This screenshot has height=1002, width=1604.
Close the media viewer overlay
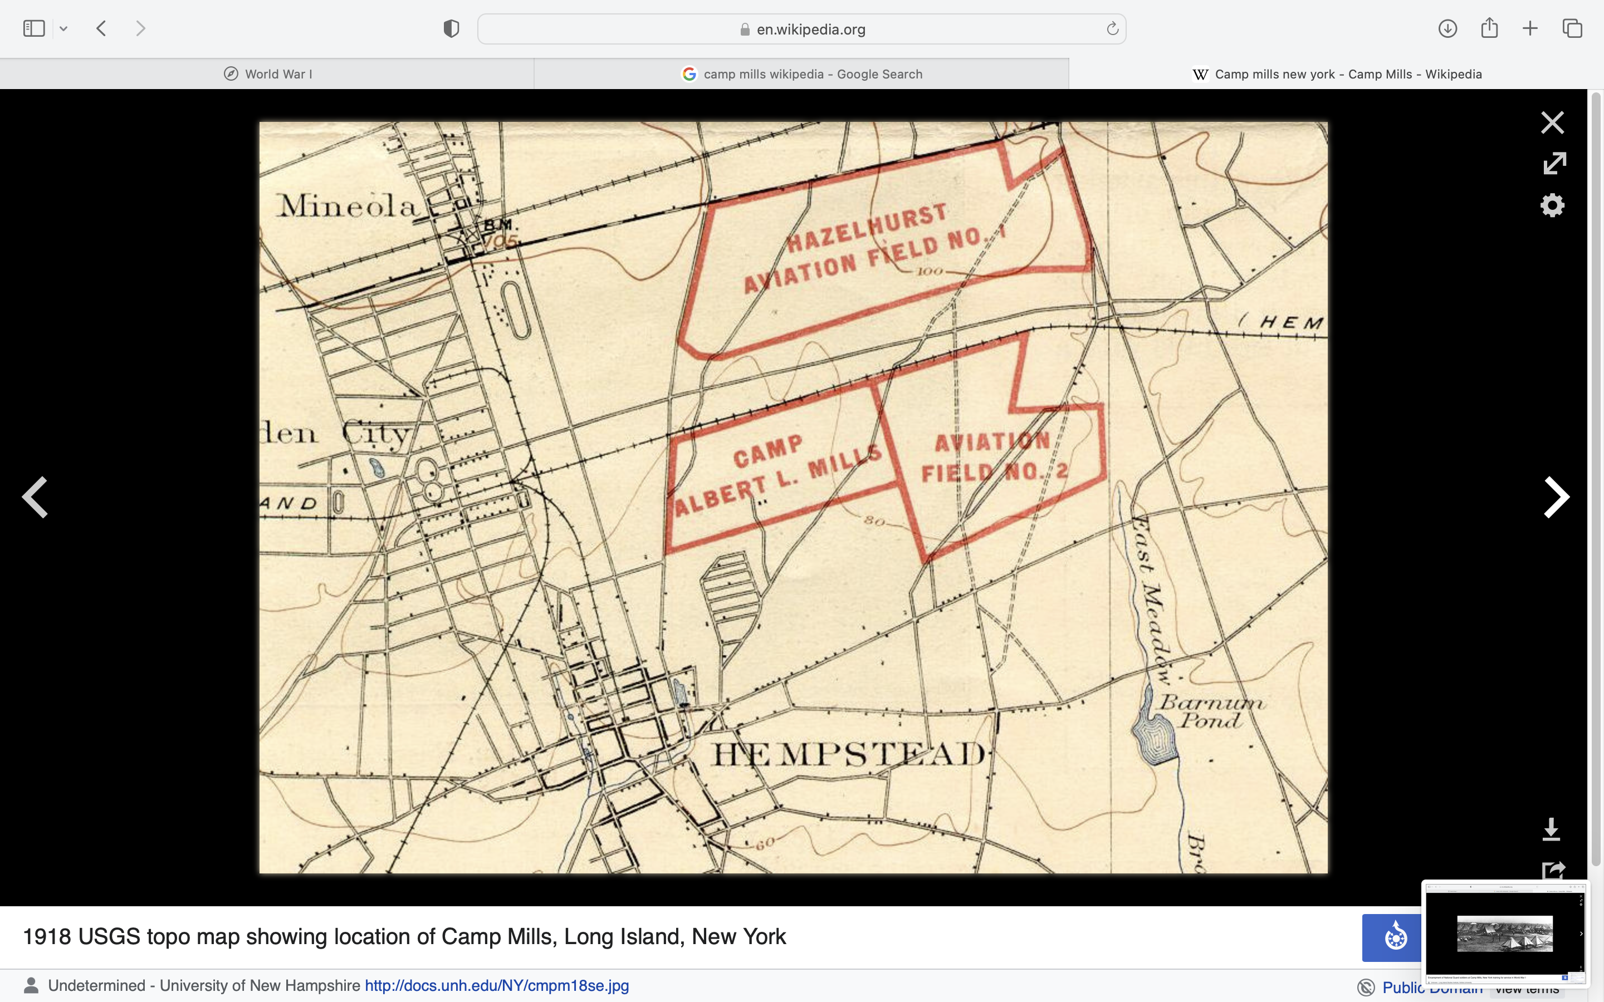(x=1552, y=122)
